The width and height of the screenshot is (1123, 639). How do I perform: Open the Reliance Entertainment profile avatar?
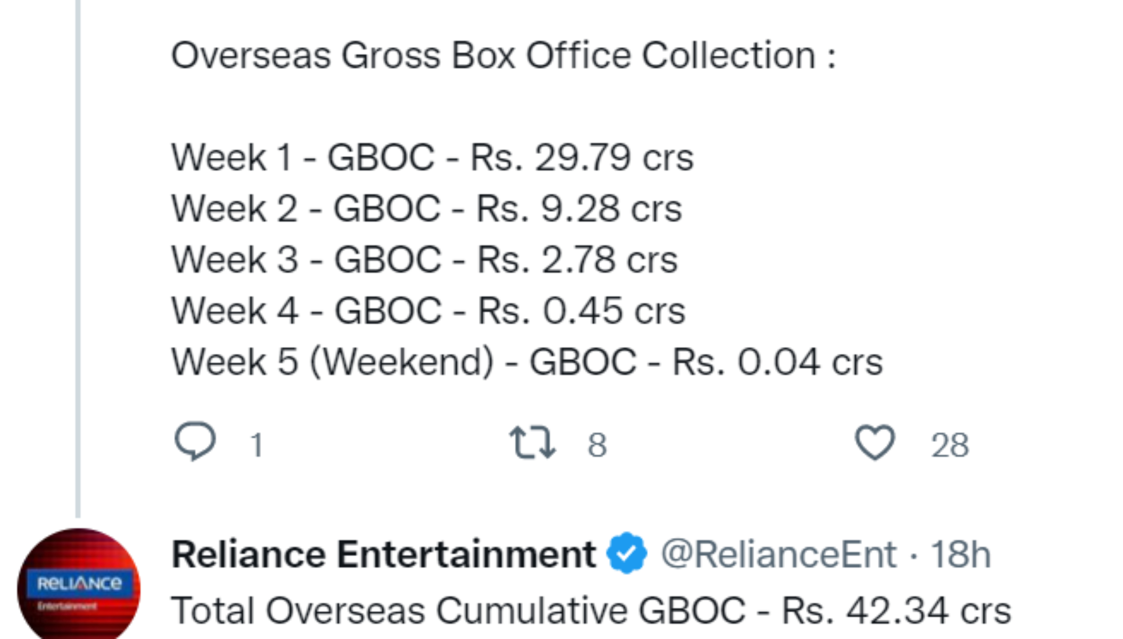pos(78,586)
